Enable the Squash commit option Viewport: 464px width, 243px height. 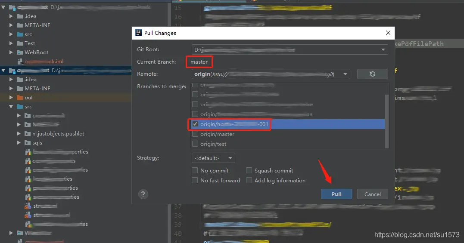click(x=249, y=171)
